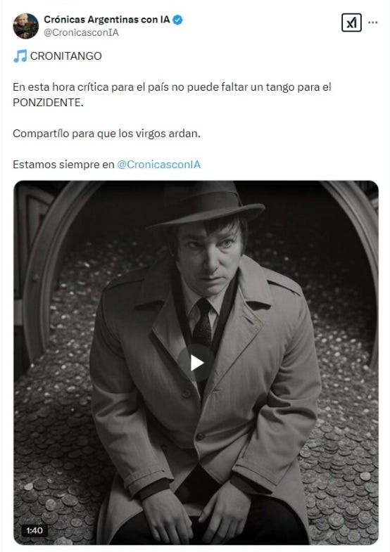Click the 1:40 video duration badge
The width and height of the screenshot is (390, 552).
coord(34,530)
